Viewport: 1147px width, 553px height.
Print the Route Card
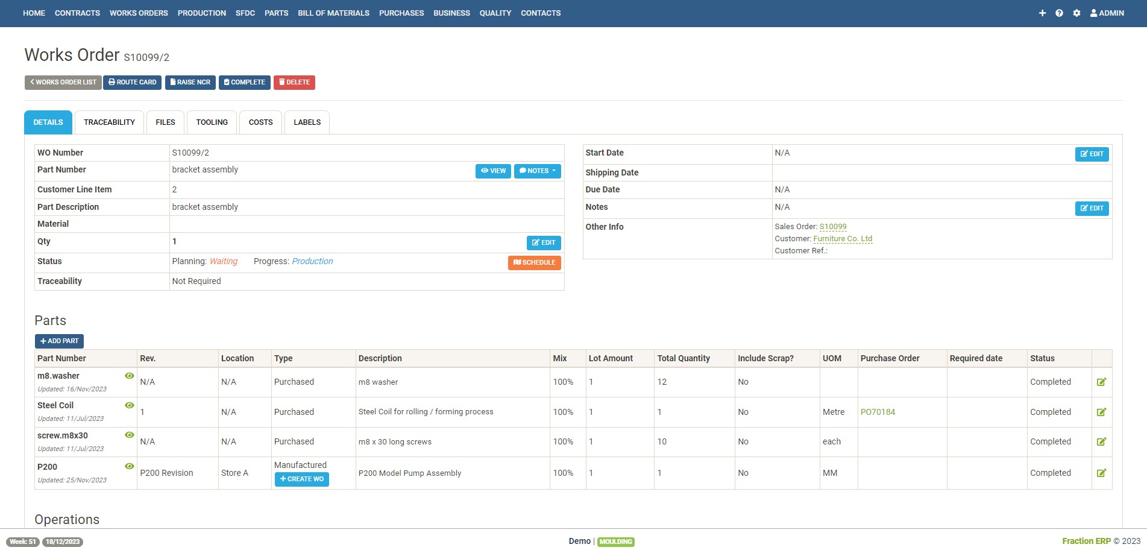pos(132,83)
